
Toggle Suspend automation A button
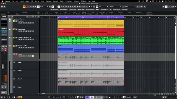(35, 7)
